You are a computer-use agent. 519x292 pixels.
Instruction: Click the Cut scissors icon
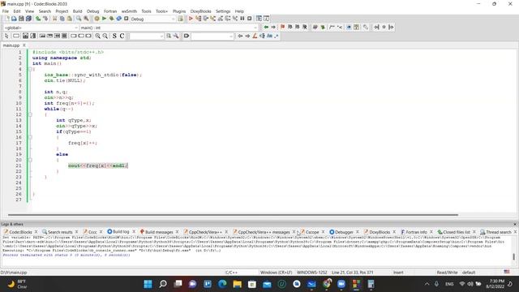pyautogui.click(x=54, y=19)
